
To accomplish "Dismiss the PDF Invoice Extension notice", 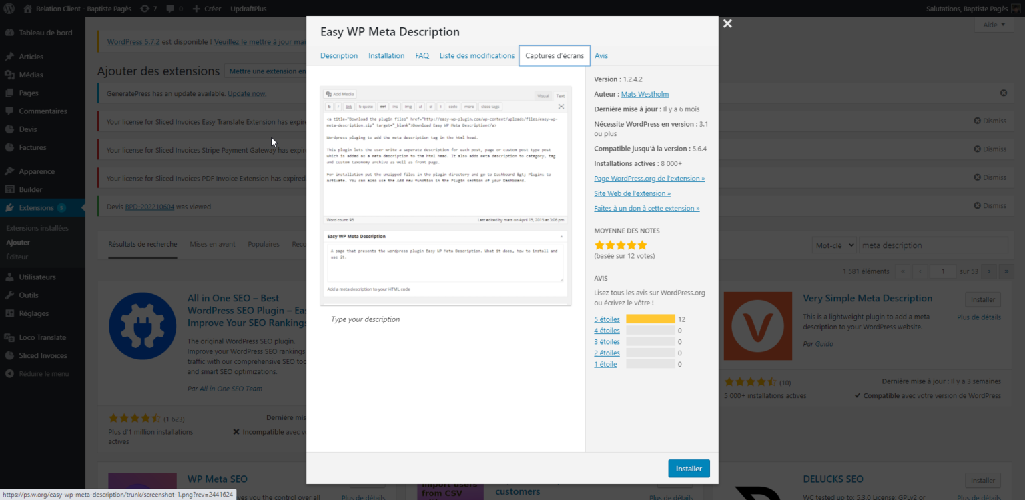I will click(x=990, y=177).
